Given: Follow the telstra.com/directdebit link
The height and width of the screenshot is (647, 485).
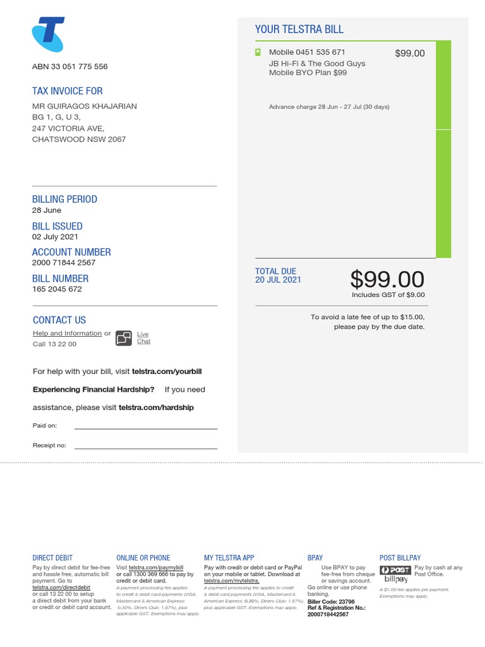Looking at the screenshot, I should 61,588.
